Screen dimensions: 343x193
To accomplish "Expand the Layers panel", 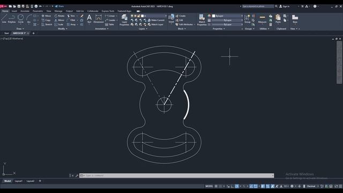I will [143, 28].
